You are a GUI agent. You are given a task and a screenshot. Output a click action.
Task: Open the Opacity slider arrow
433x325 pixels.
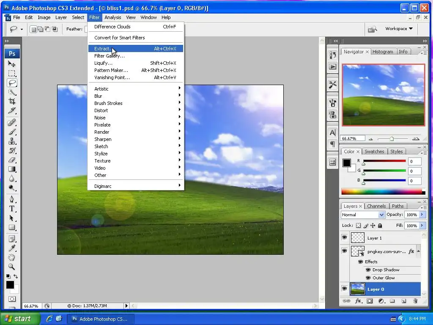tap(422, 215)
